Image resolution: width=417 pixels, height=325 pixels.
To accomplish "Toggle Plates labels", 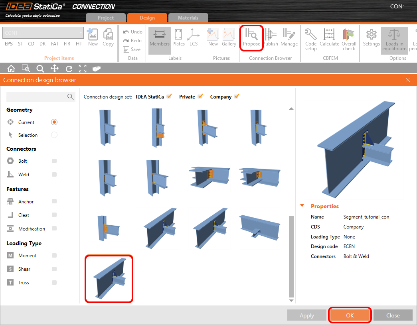I will click(178, 37).
